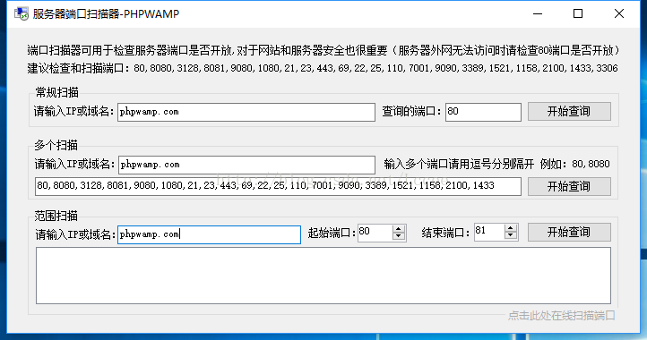Click the 结束端口 value field
Image resolution: width=647 pixels, height=340 pixels.
tap(489, 233)
